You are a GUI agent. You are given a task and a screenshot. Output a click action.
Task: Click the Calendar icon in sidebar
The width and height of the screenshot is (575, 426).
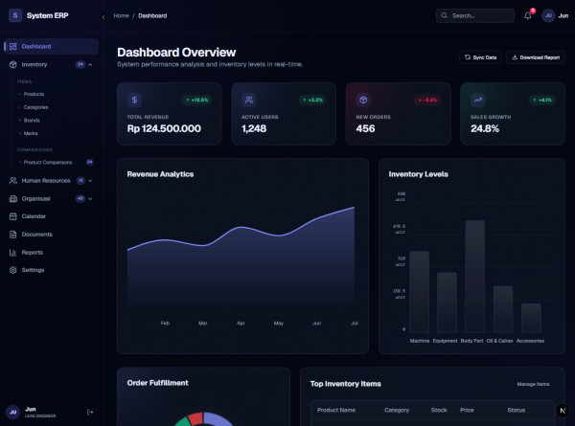click(12, 216)
